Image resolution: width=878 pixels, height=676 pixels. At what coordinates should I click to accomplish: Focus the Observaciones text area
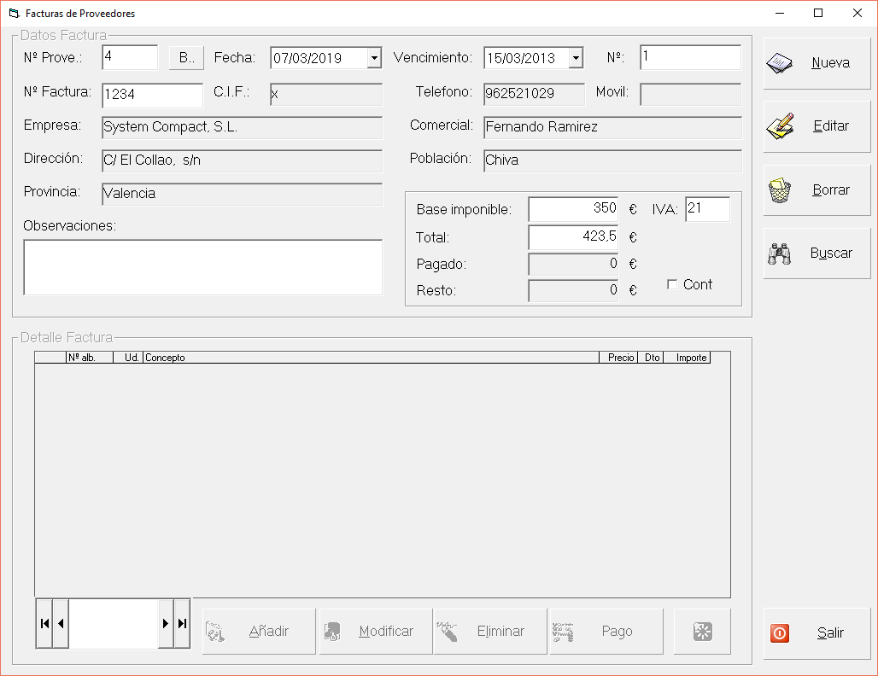202,267
